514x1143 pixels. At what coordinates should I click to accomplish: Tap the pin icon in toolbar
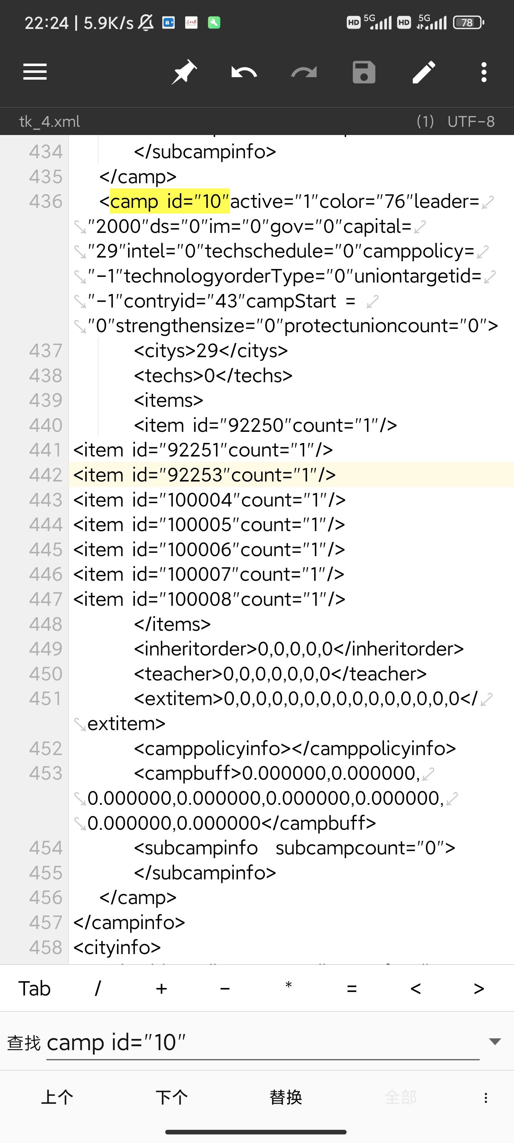coord(184,72)
